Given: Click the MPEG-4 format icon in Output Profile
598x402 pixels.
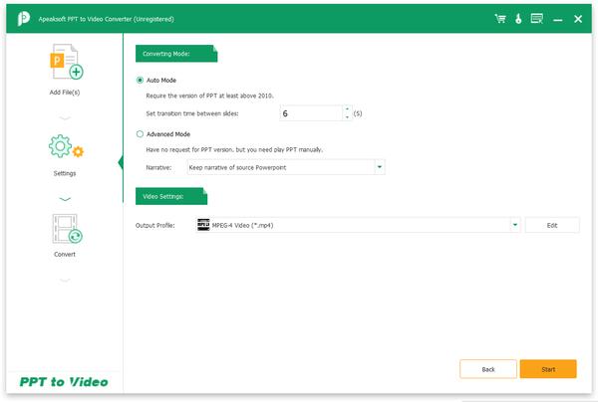Looking at the screenshot, I should click(x=203, y=225).
